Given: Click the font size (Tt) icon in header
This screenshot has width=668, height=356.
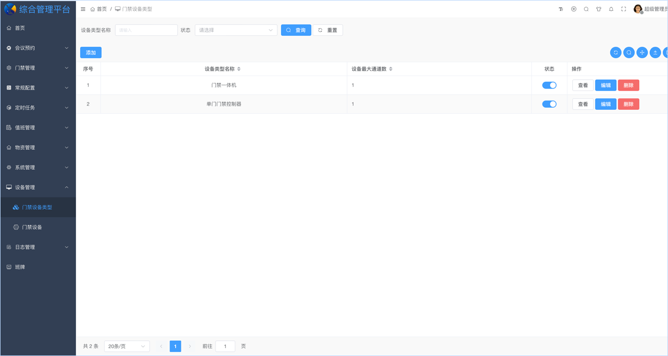Looking at the screenshot, I should tap(561, 9).
